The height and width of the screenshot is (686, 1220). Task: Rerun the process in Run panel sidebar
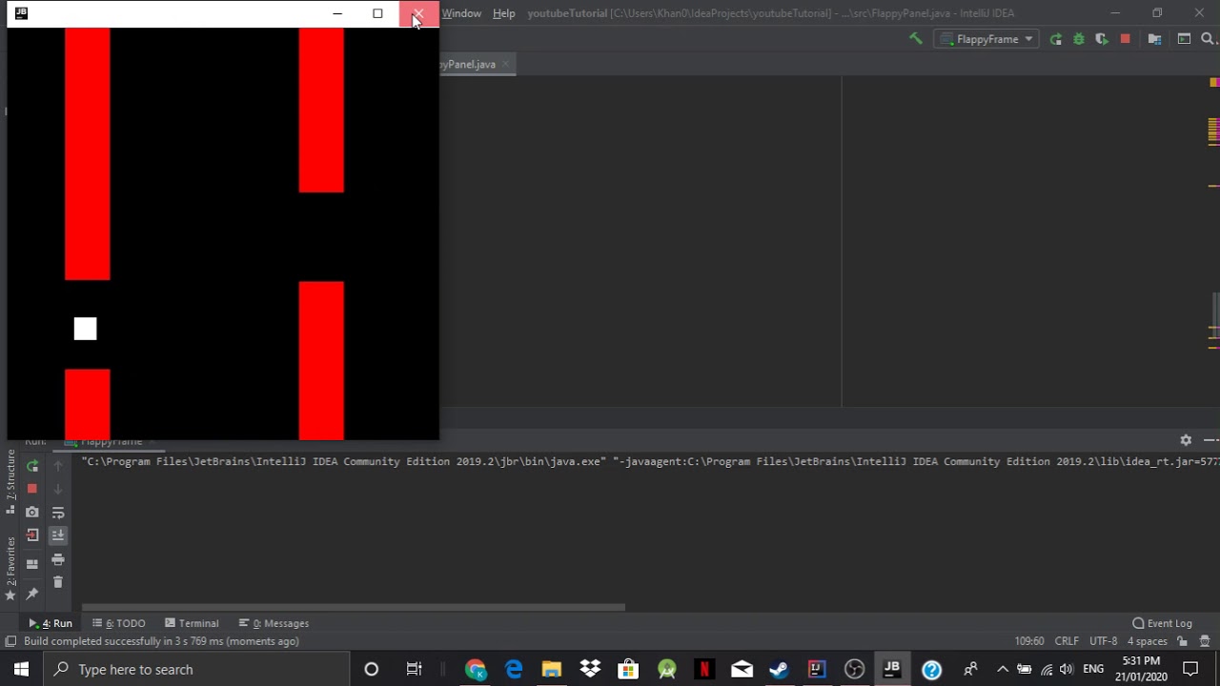click(x=32, y=466)
